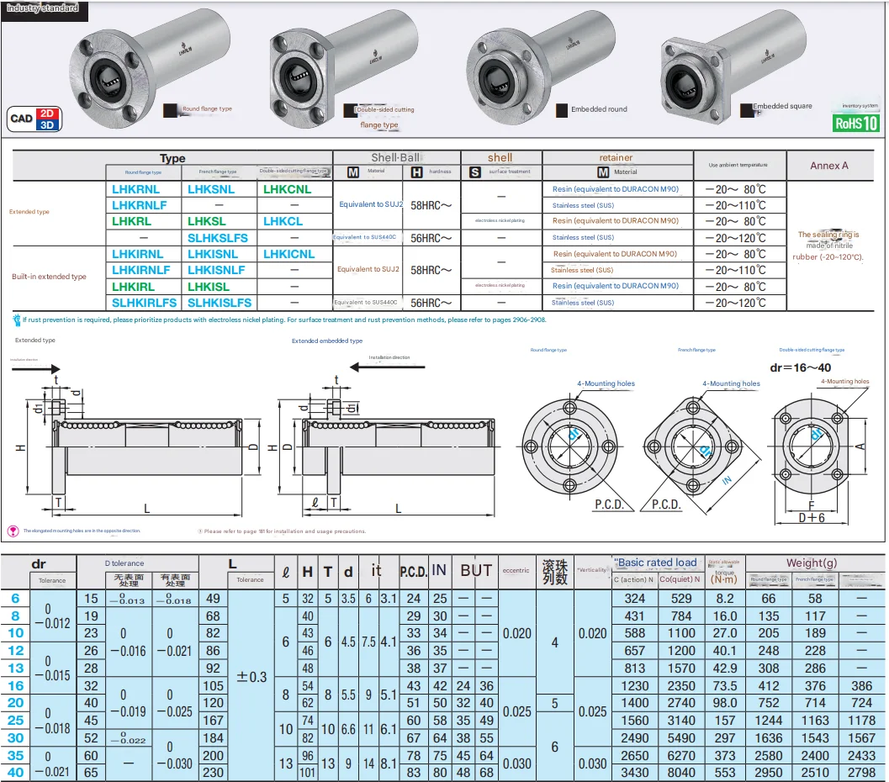This screenshot has height=782, width=889.
Task: Click the Annex A column header
Action: (828, 166)
